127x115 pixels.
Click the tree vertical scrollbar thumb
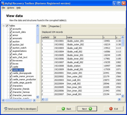(37, 35)
